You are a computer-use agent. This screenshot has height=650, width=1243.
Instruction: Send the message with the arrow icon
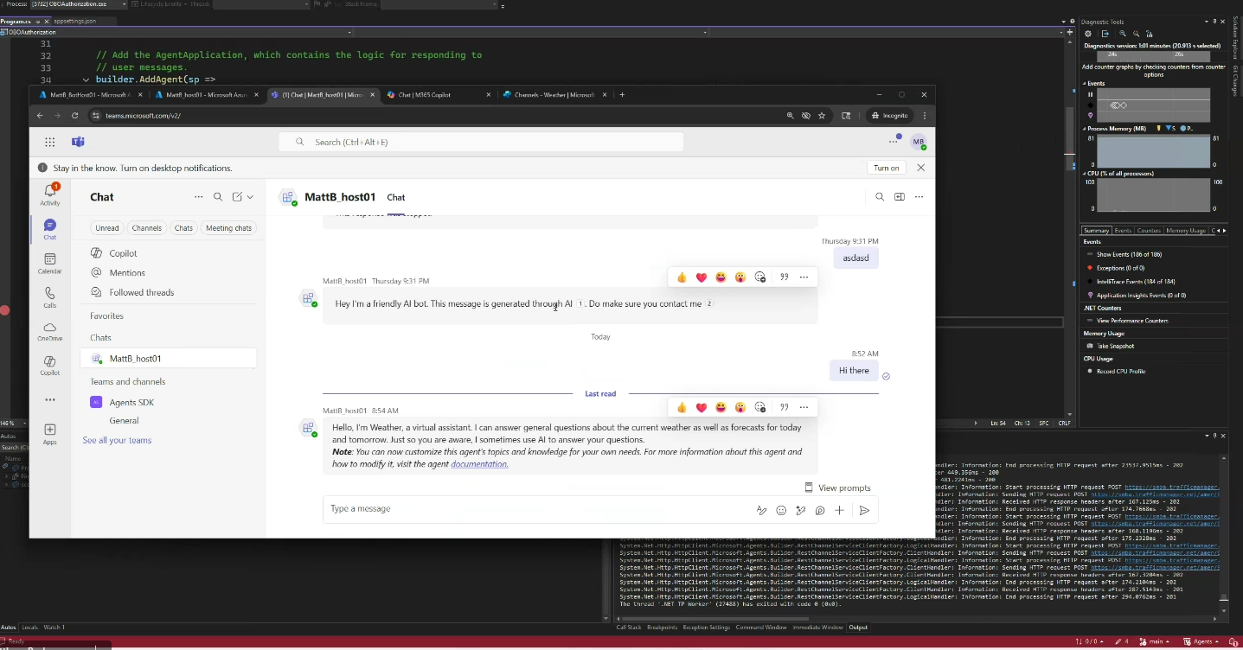(864, 510)
